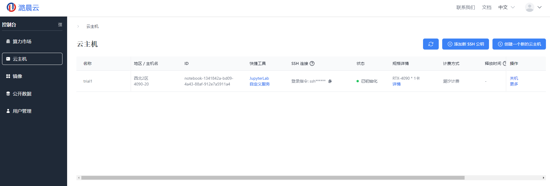Click the refresh icon button
550x186 pixels.
[431, 44]
